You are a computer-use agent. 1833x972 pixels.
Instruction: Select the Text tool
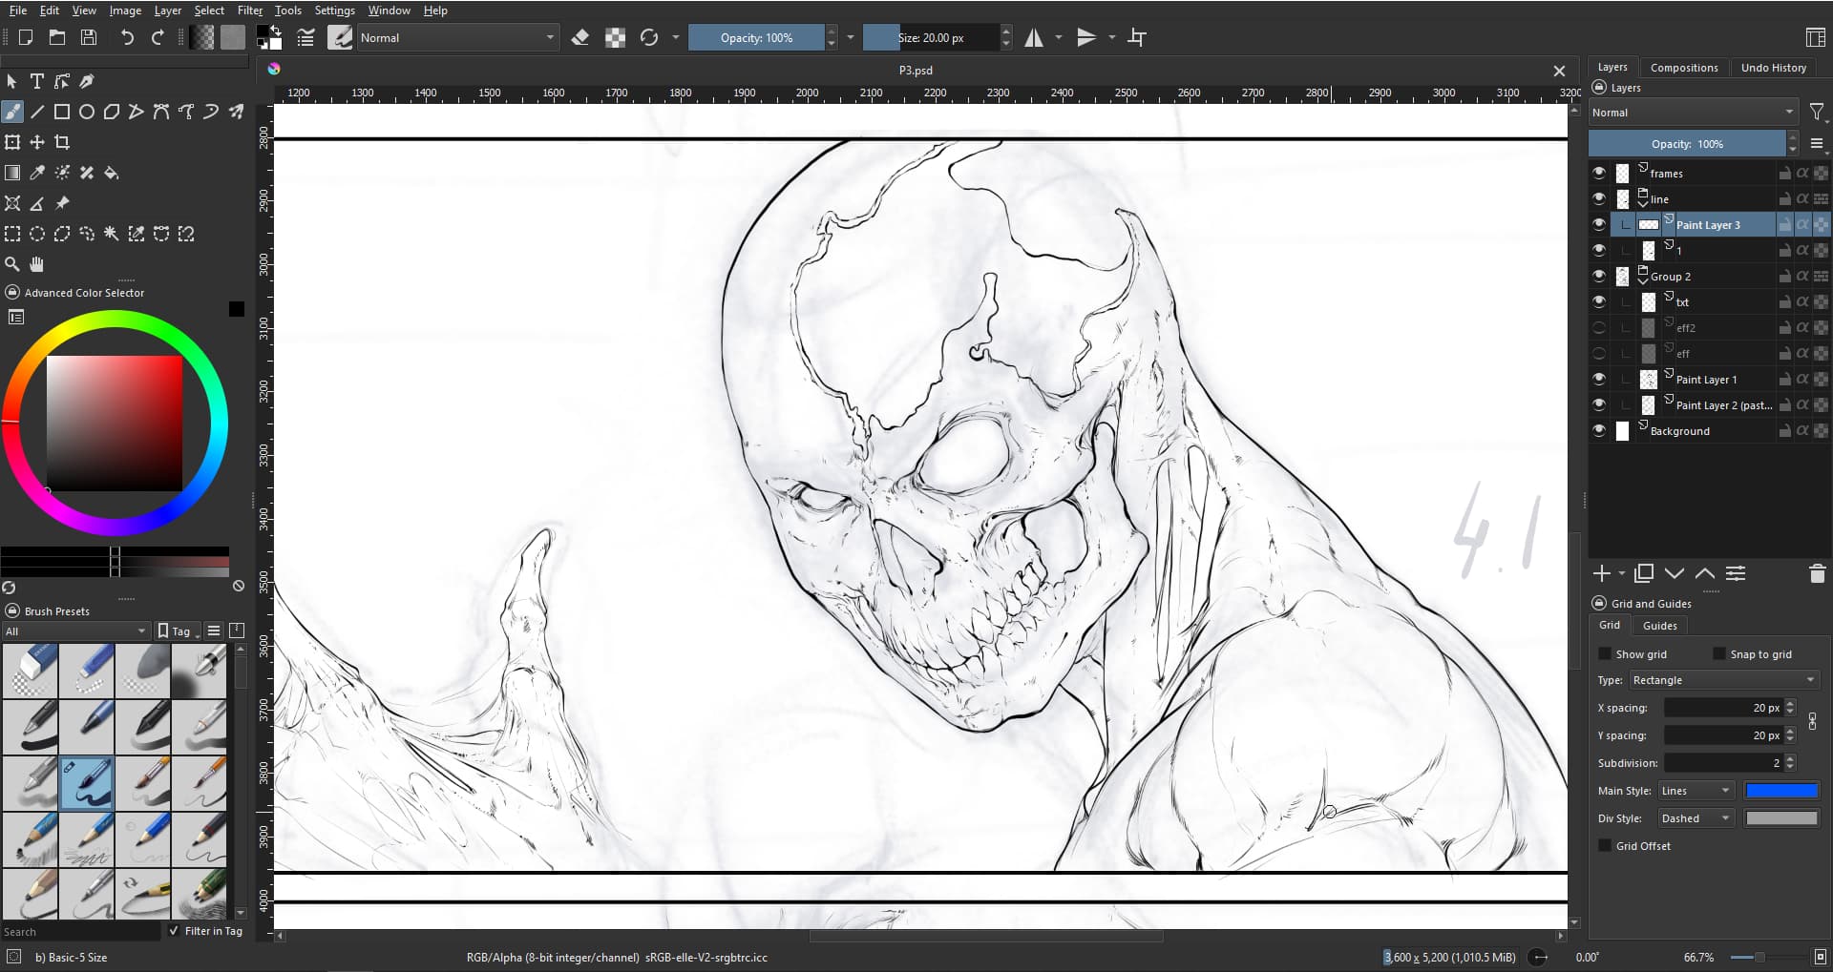coord(37,81)
